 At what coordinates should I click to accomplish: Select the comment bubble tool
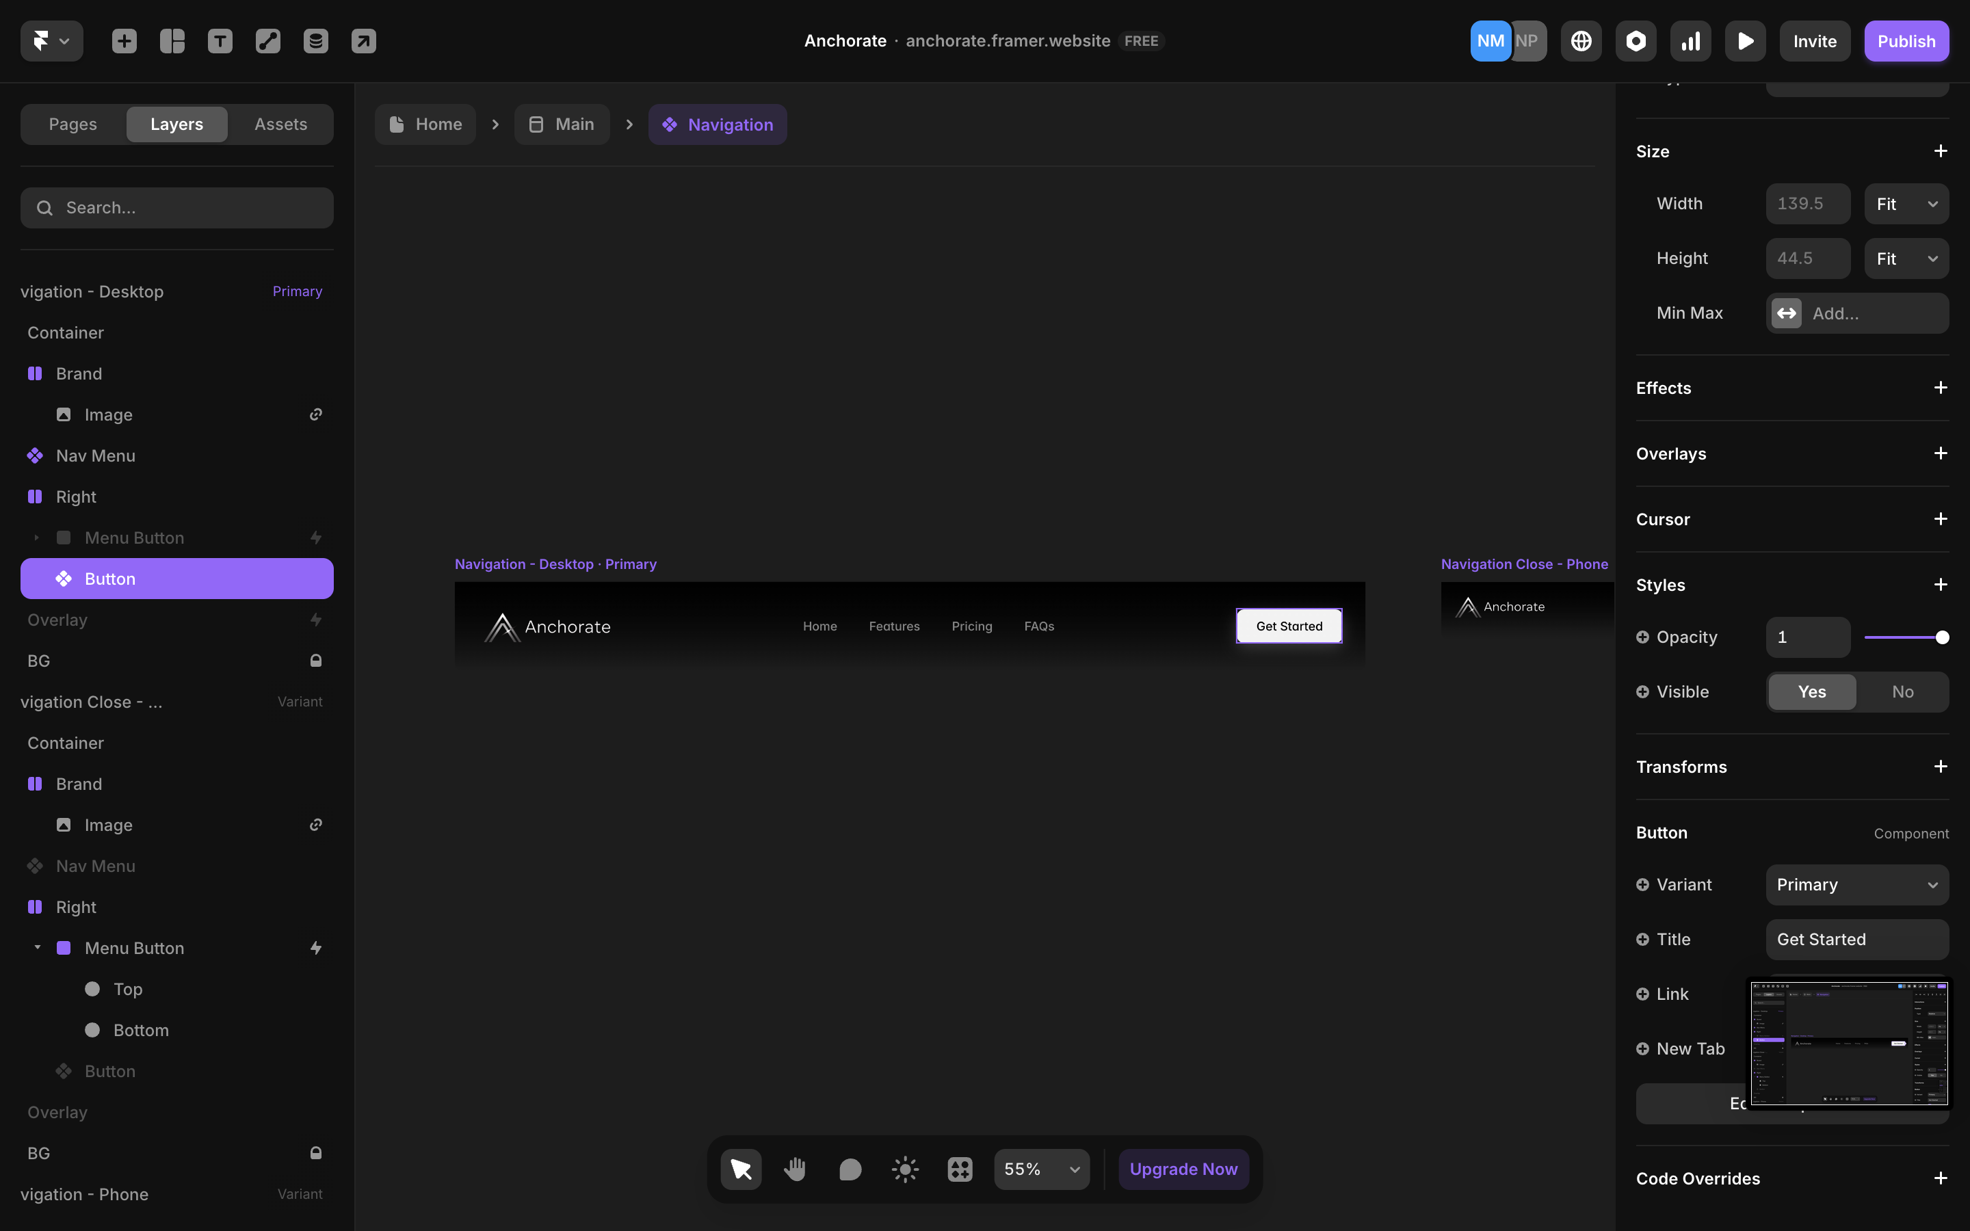[x=850, y=1169]
